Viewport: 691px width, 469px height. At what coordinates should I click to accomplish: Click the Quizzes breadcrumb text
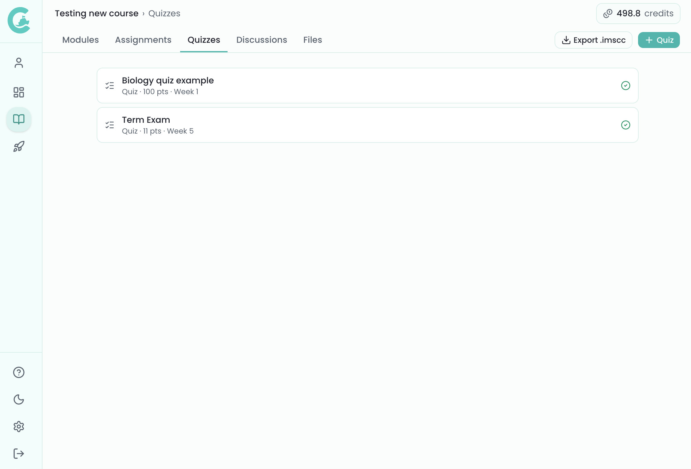[164, 14]
